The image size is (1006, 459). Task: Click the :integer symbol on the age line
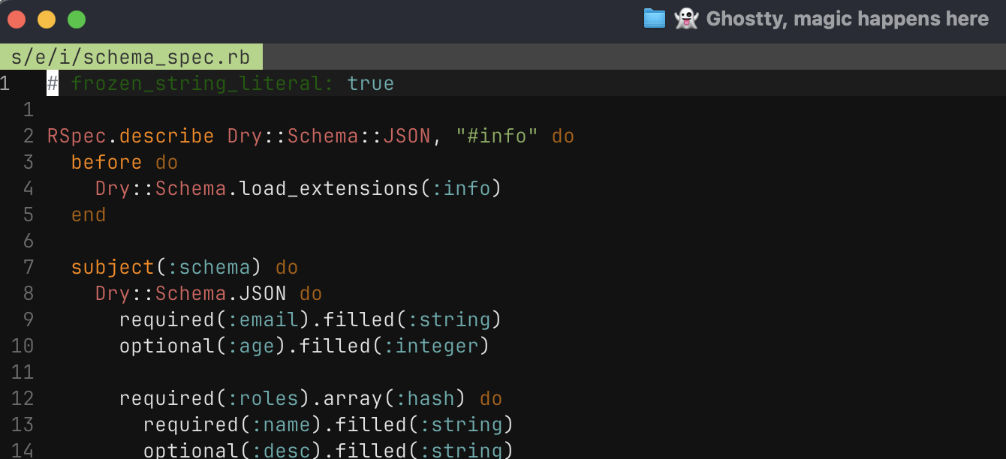[431, 346]
